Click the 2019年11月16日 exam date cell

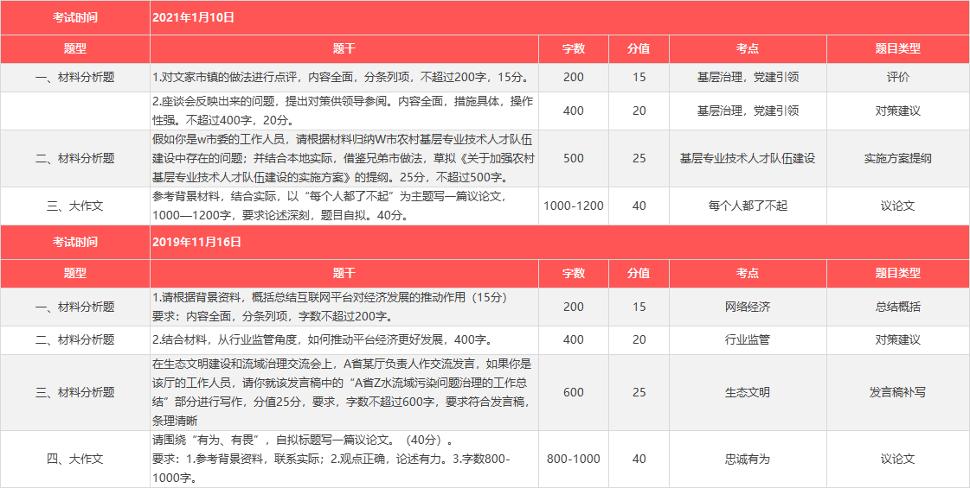point(197,243)
